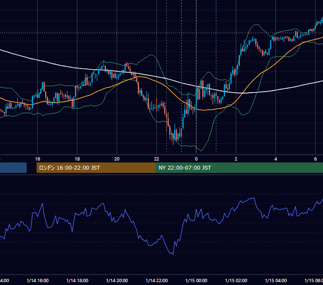Select the NY 22:00-07:00 JST session bar
This screenshot has width=323, height=285.
pyautogui.click(x=239, y=168)
